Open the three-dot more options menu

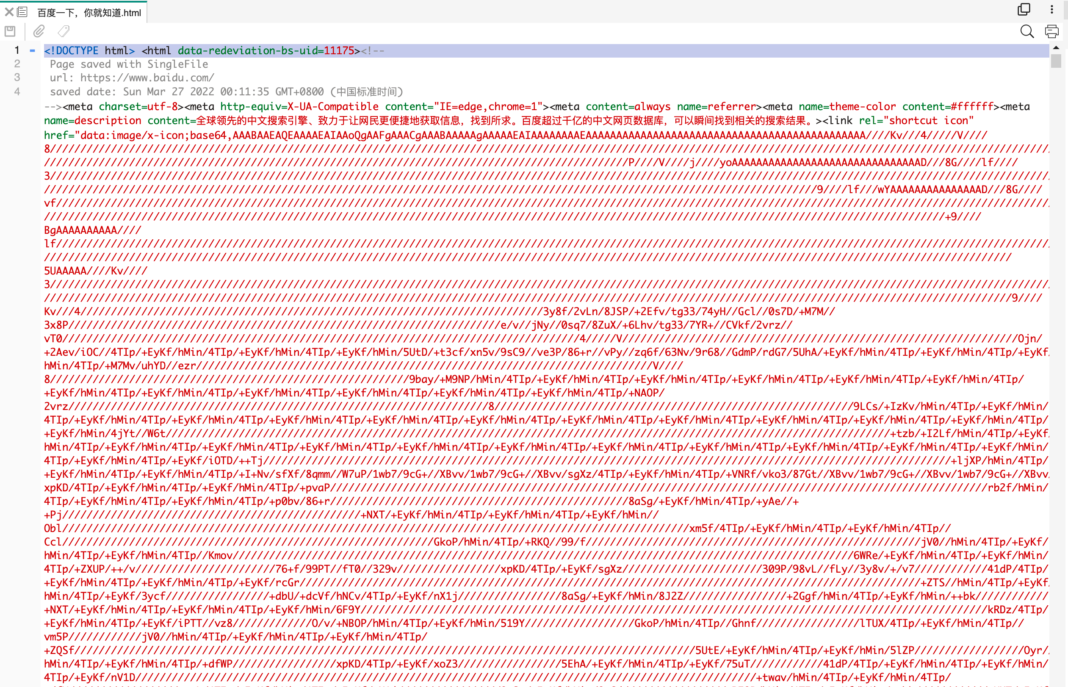click(x=1051, y=9)
